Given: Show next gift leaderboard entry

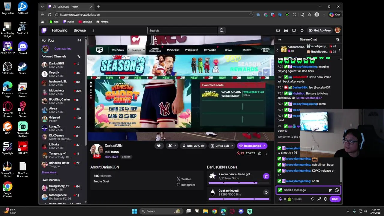Looking at the screenshot, I should (x=339, y=50).
